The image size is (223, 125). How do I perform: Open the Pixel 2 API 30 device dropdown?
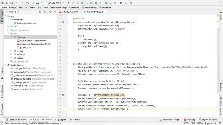tap(55, 3)
